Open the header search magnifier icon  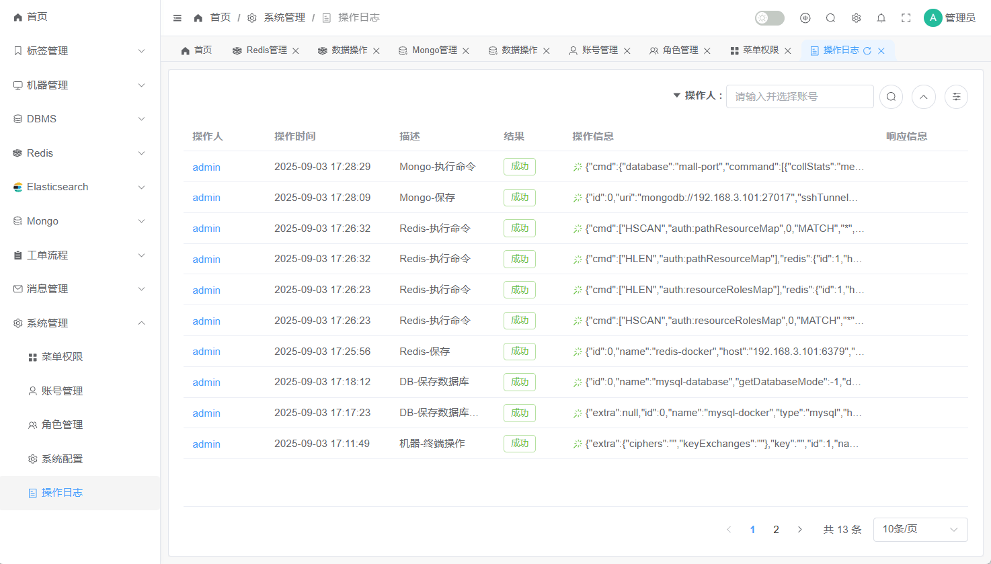click(x=830, y=18)
